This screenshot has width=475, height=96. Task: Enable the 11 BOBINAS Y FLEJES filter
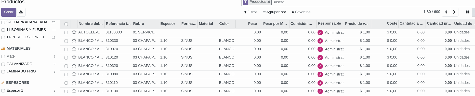click(3, 30)
